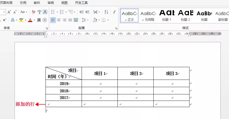Apply the yellow text highlight color
Viewport: 229px width, 119px height.
click(21, 20)
